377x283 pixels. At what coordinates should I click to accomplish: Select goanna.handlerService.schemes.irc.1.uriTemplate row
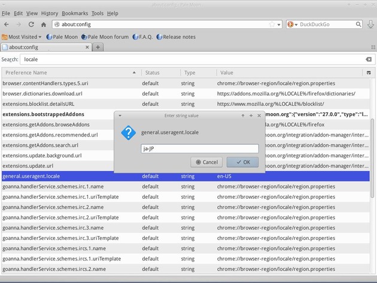tap(186, 197)
